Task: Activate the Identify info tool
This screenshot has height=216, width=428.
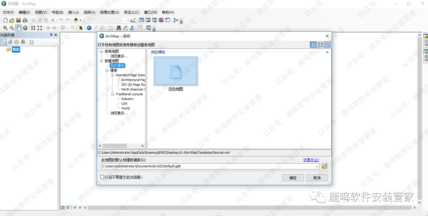Action: (89, 28)
